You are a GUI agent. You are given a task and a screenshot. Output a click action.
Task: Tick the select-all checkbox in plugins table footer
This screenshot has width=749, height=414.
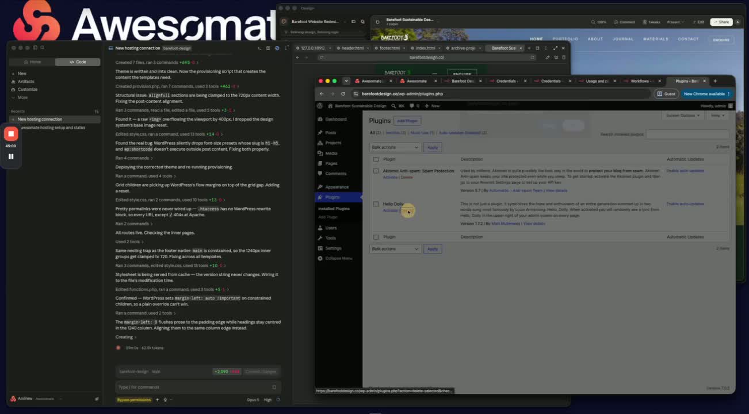click(x=376, y=237)
